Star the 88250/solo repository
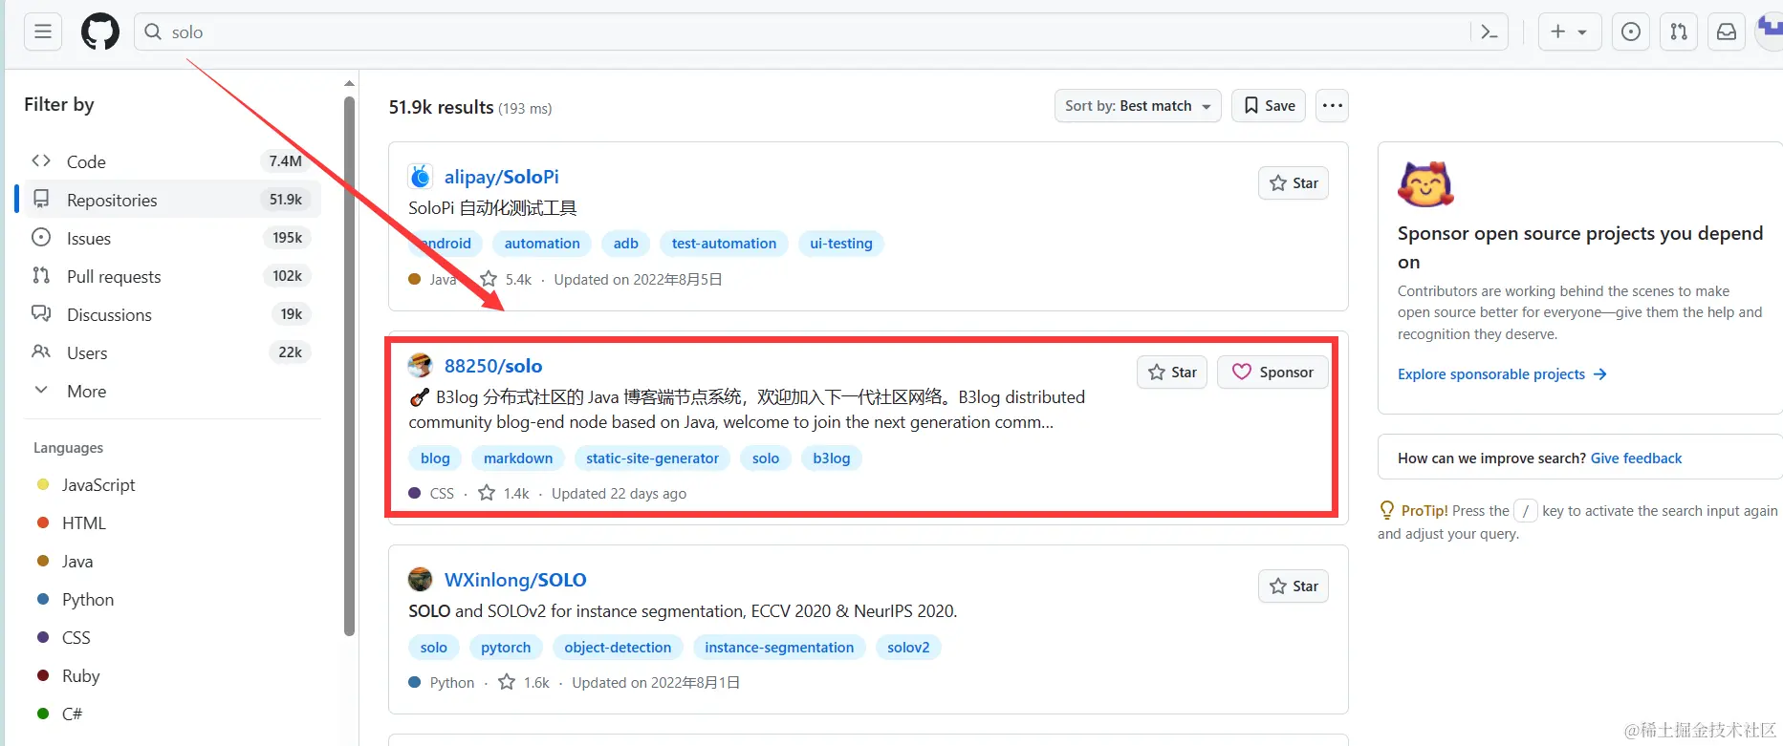1783x746 pixels. tap(1172, 373)
